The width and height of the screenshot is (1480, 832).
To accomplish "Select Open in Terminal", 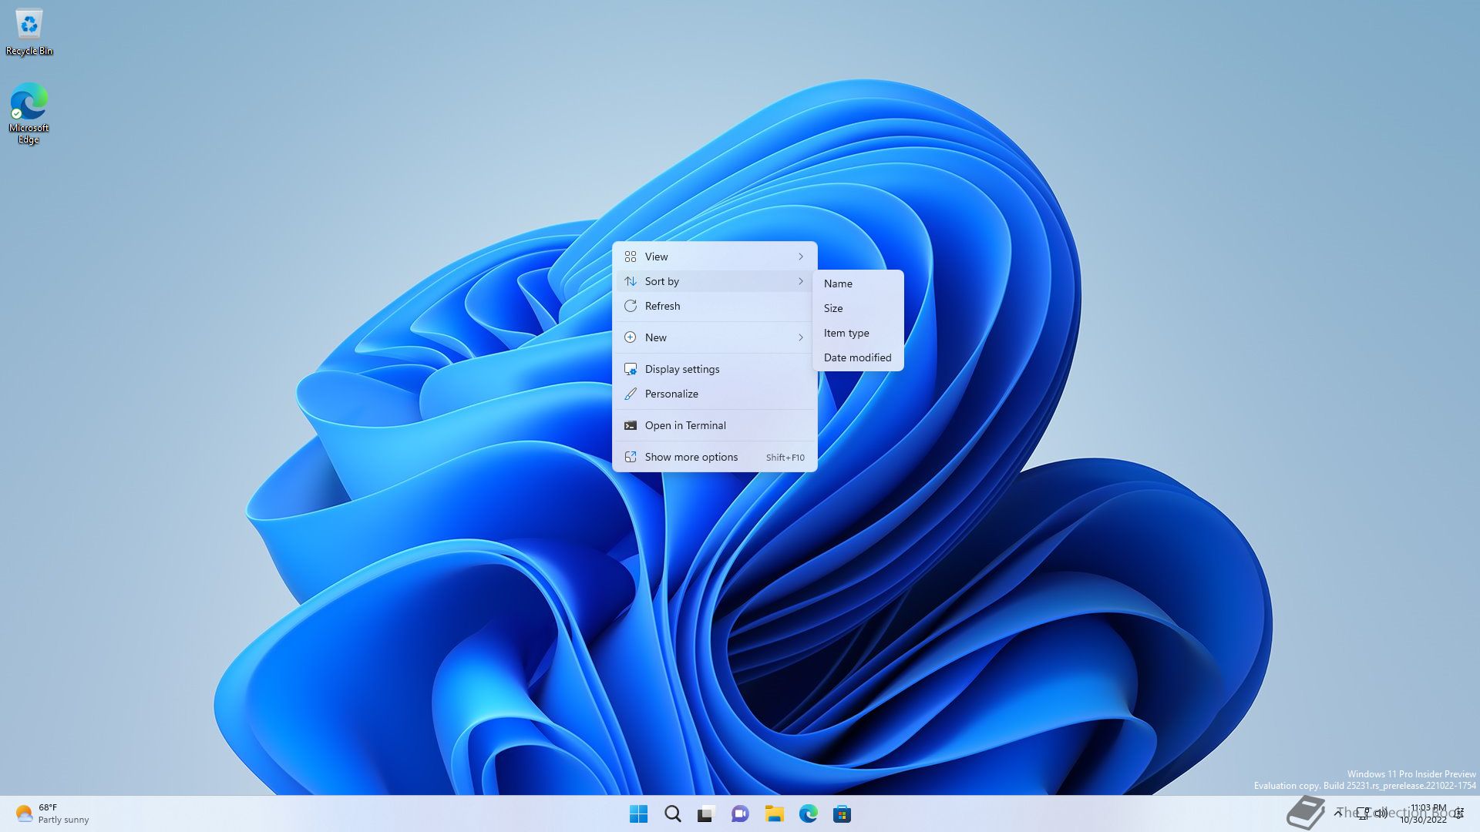I will coord(715,425).
